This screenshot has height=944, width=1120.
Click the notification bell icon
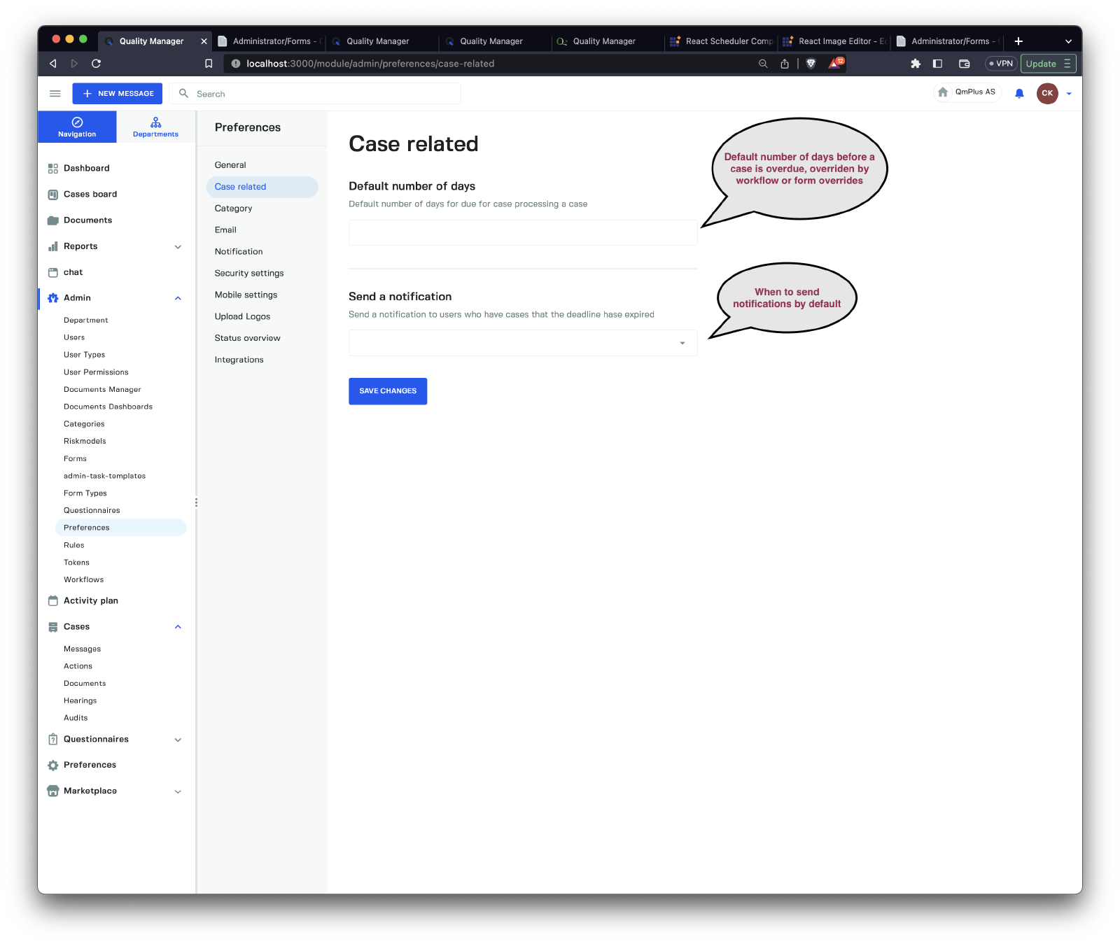tap(1019, 94)
